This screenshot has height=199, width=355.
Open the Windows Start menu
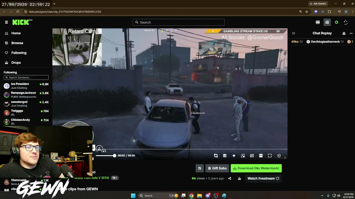coord(133,196)
